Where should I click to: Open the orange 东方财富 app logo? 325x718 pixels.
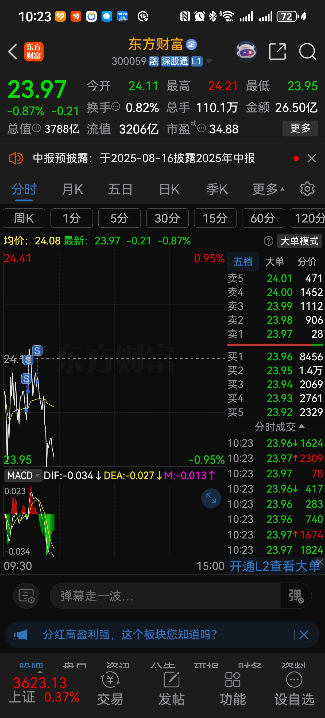click(34, 52)
